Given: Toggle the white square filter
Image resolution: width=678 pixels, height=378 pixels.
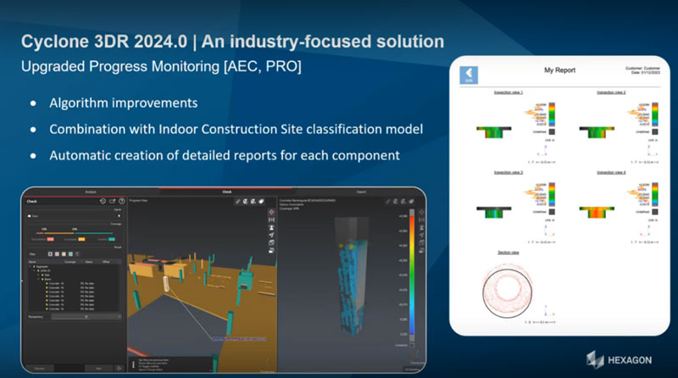Looking at the screenshot, I should tap(50, 254).
